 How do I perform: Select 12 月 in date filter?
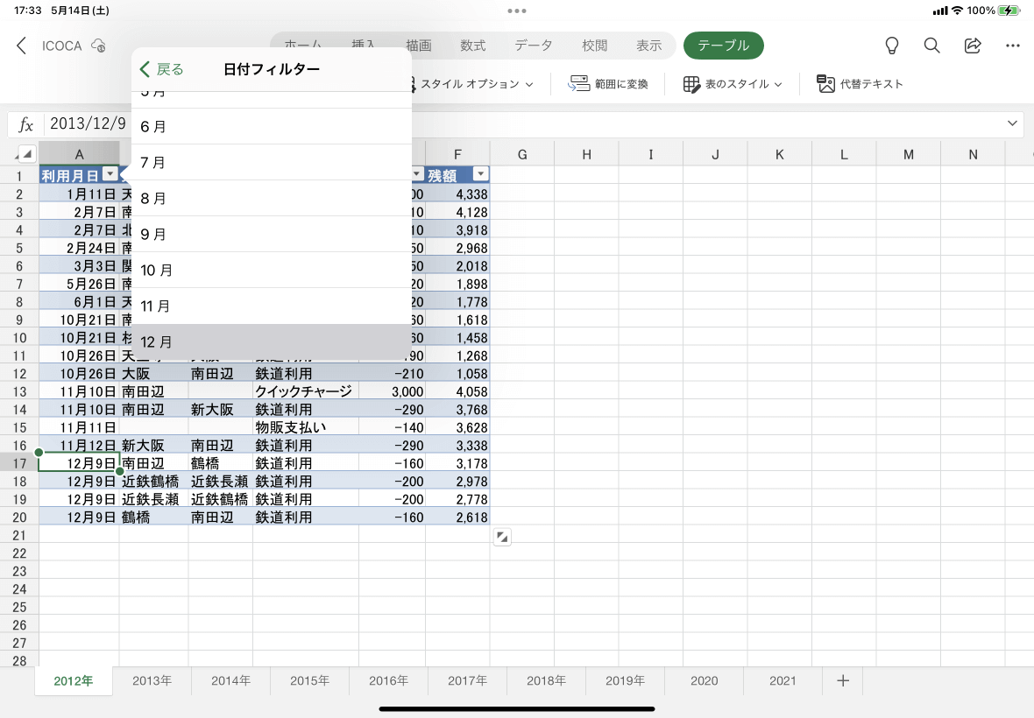coord(272,341)
